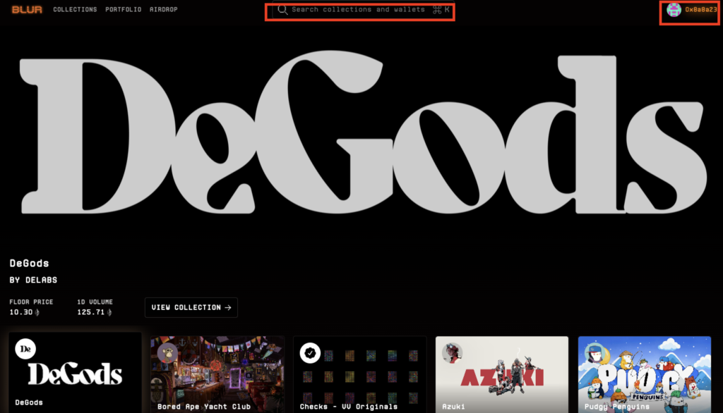Go to the Airdrop page
Viewport: 723px width, 413px height.
[163, 9]
